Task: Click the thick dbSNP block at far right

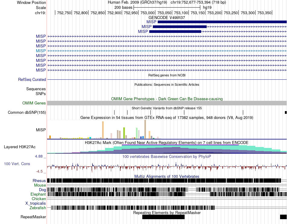Action: tap(286, 113)
